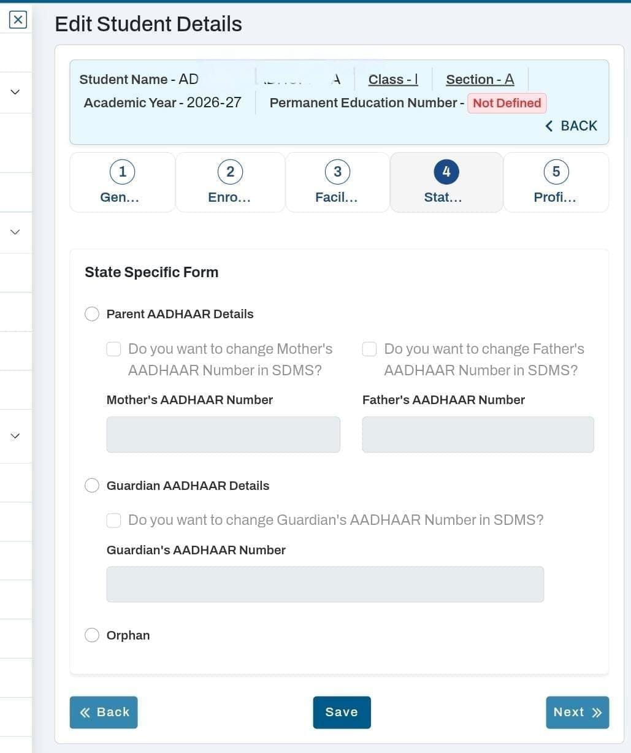Click the Not Defined badge

(x=507, y=103)
